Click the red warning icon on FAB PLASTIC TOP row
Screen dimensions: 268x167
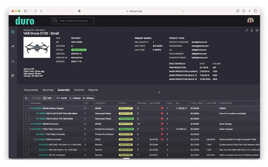pyautogui.click(x=162, y=119)
